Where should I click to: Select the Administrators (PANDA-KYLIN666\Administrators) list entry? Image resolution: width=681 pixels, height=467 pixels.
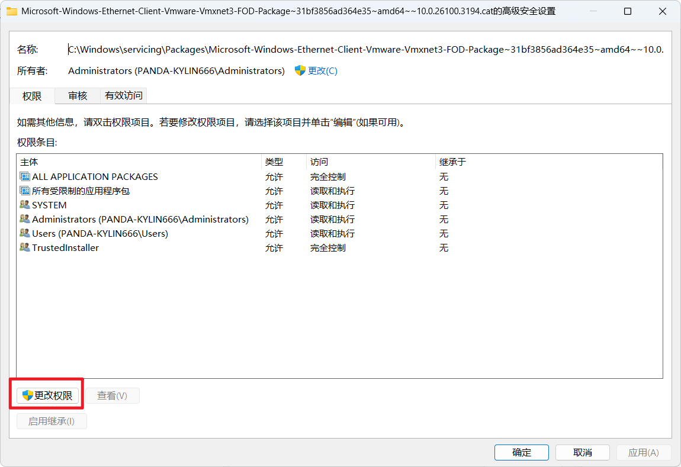click(x=340, y=219)
